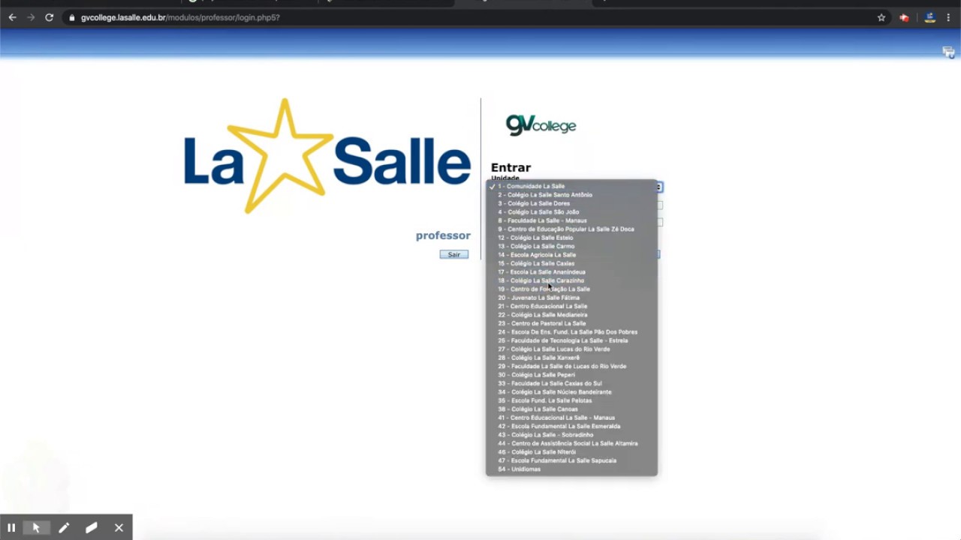Viewport: 961px width, 540px height.
Task: Click the browser forward arrow
Action: tap(31, 17)
